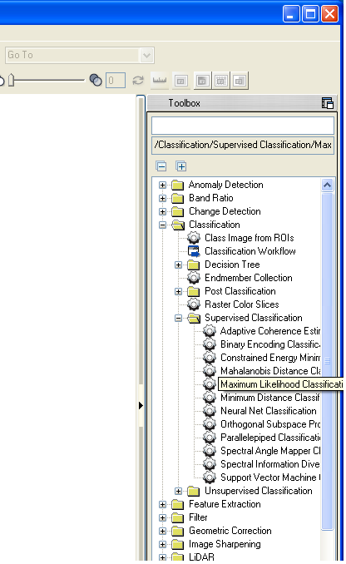Click the collapse-all minus icon above tree

click(161, 166)
